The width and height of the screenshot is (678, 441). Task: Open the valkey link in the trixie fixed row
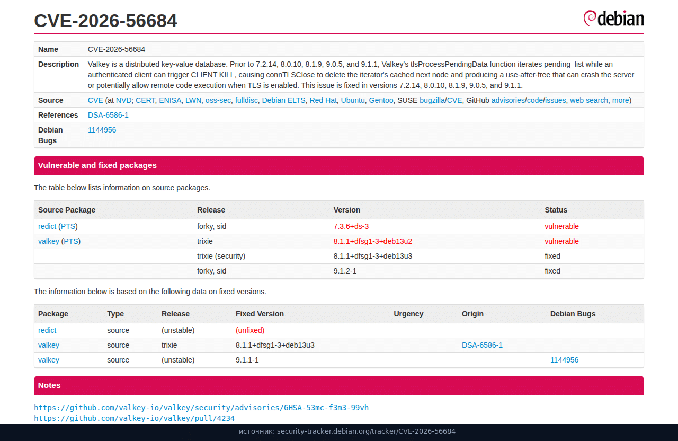49,345
